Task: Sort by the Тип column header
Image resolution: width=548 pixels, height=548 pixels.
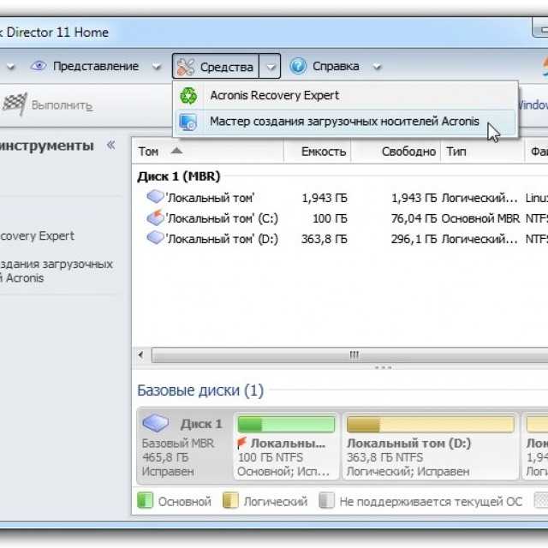Action: (x=482, y=152)
